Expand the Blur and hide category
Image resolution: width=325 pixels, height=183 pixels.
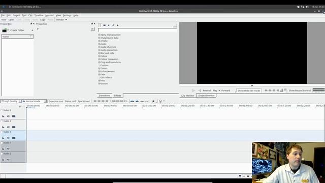pos(99,53)
